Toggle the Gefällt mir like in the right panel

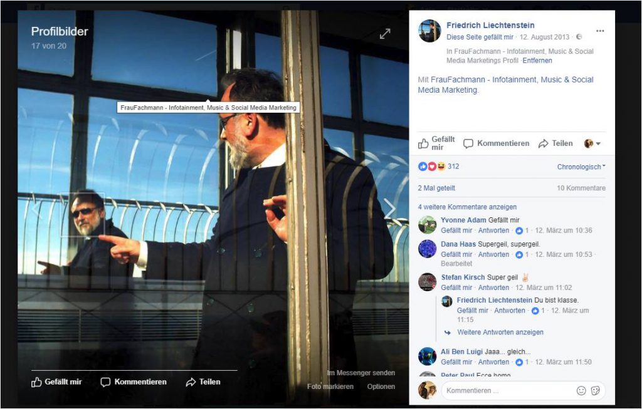[x=437, y=143]
